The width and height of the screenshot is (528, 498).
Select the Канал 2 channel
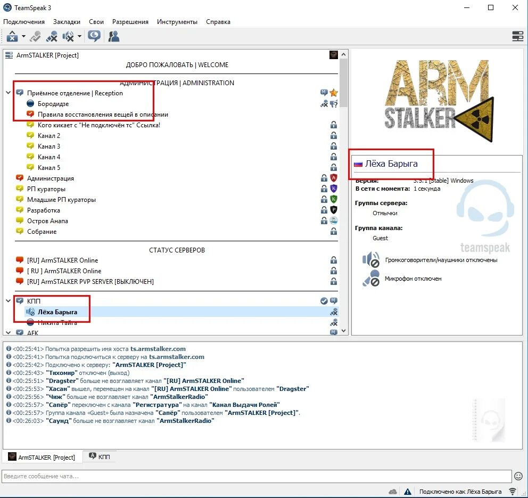pyautogui.click(x=49, y=136)
